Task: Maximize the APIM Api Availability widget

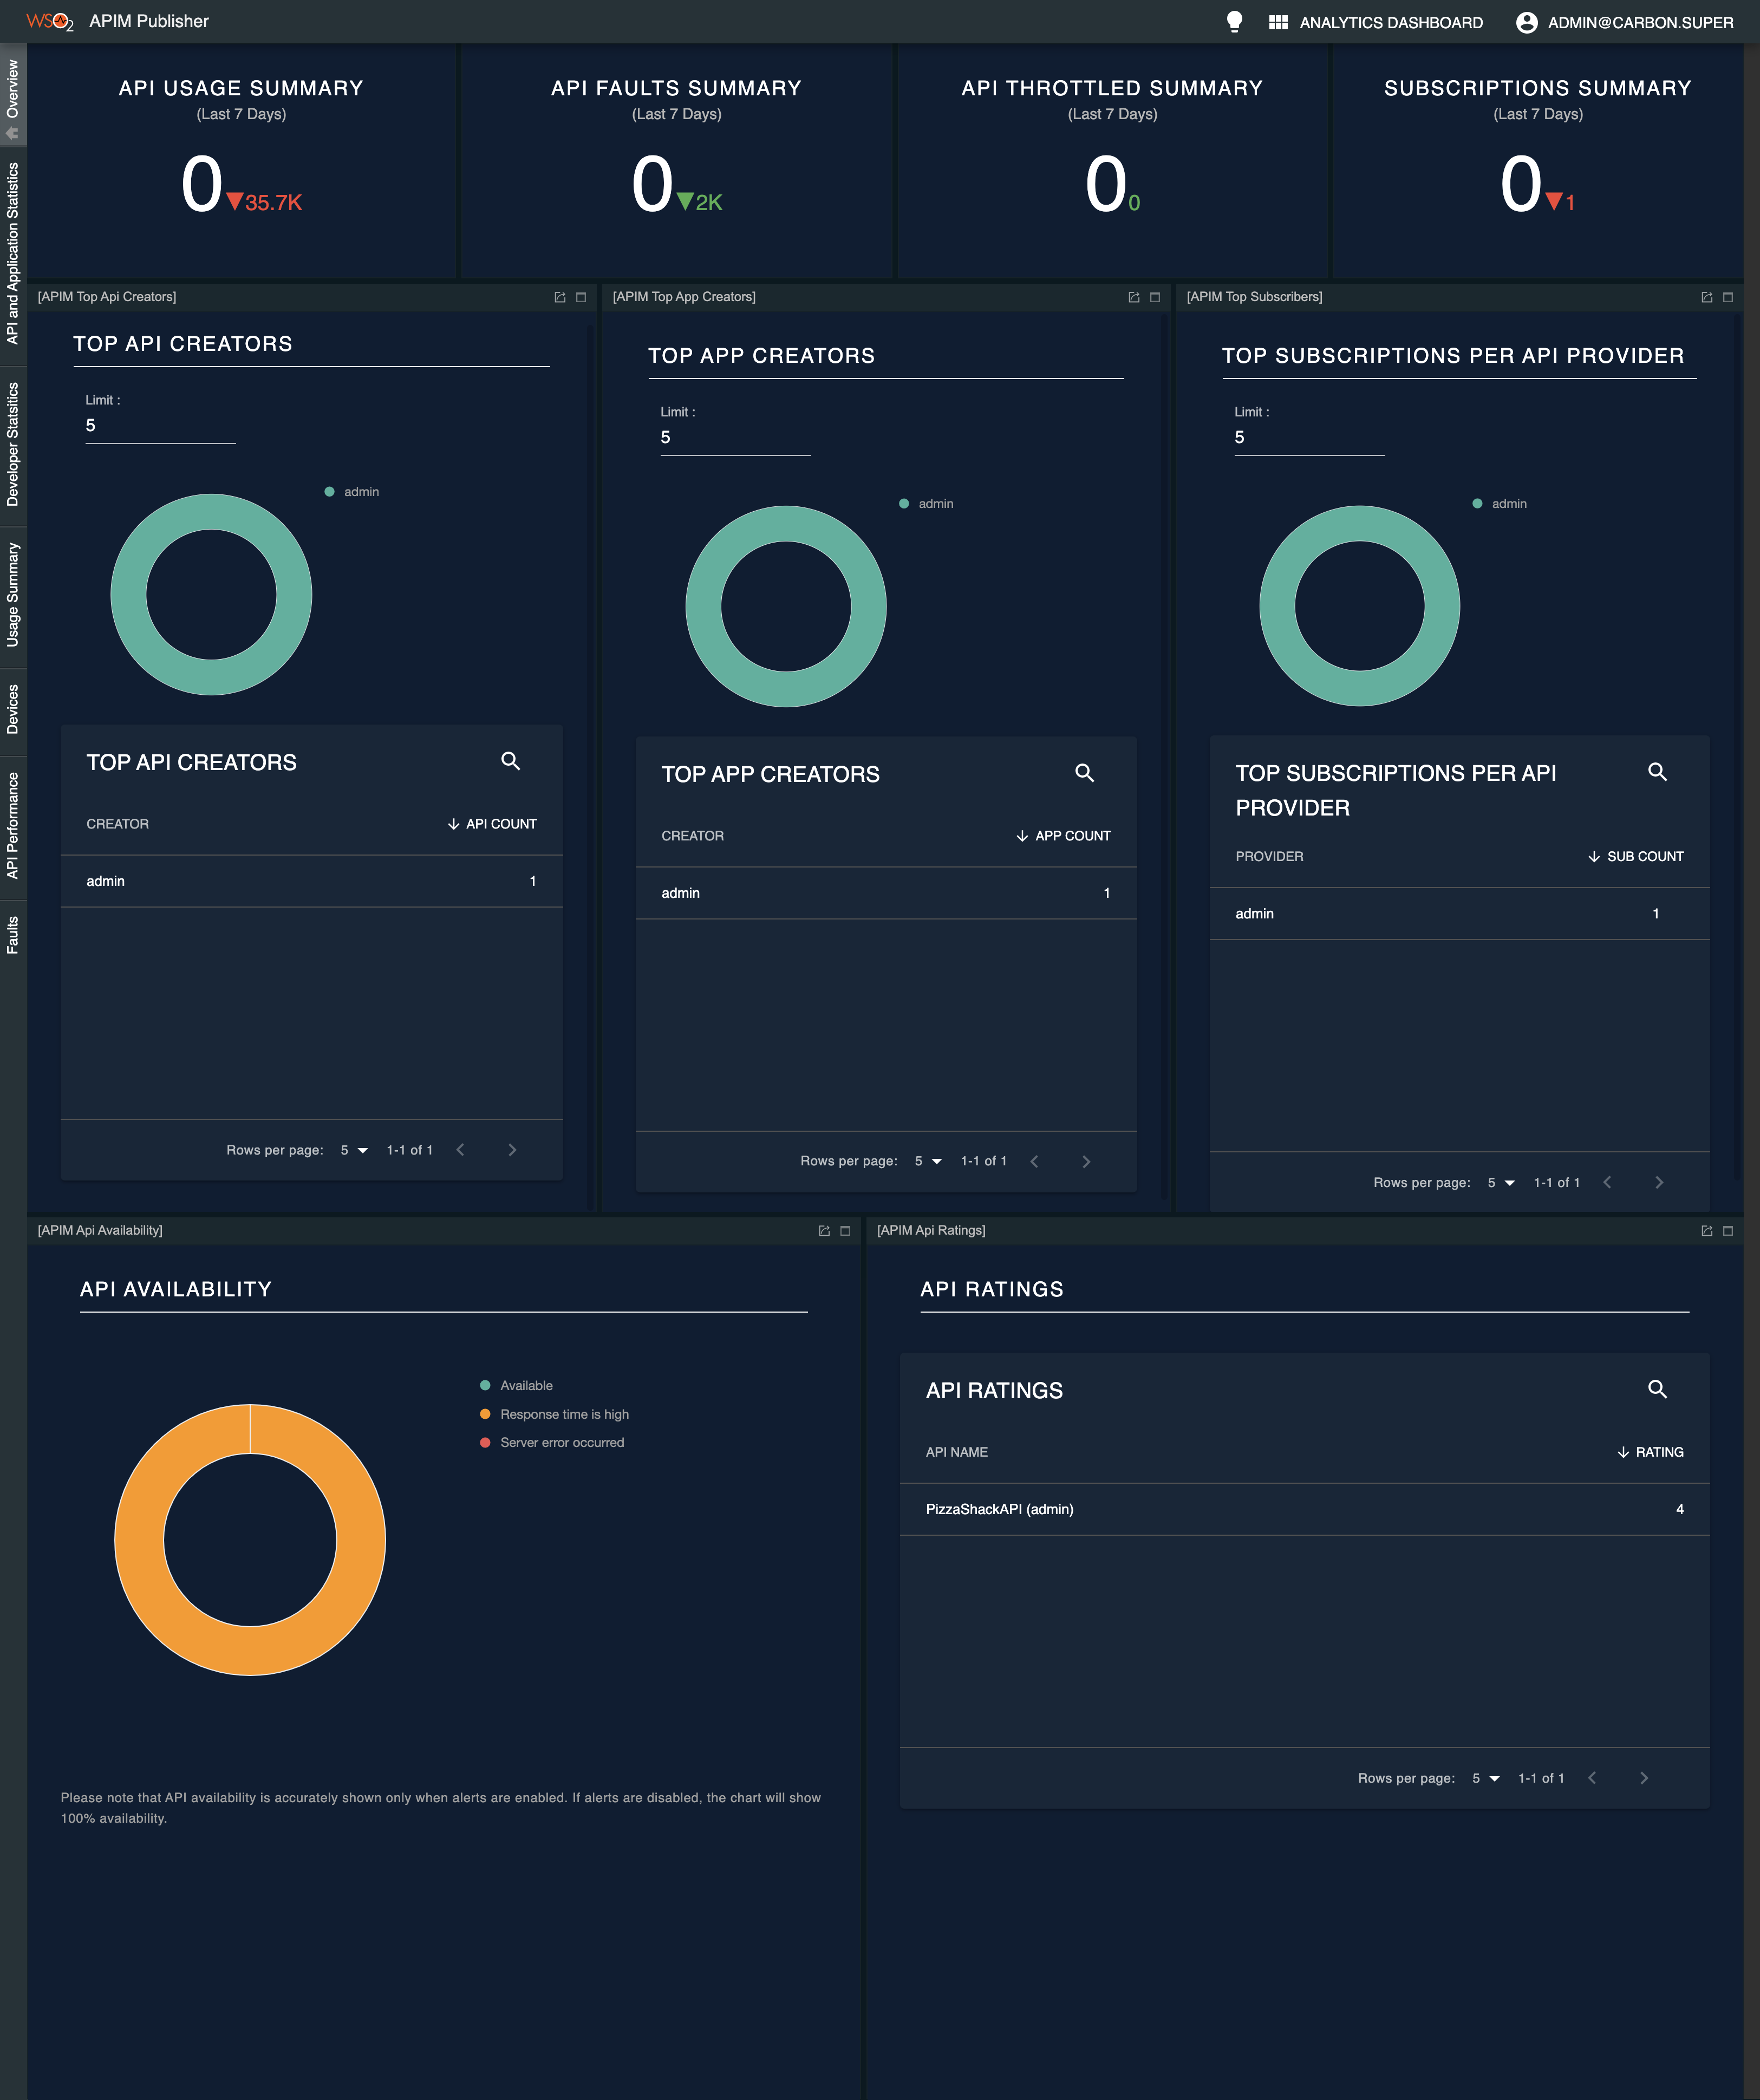Action: [x=845, y=1230]
